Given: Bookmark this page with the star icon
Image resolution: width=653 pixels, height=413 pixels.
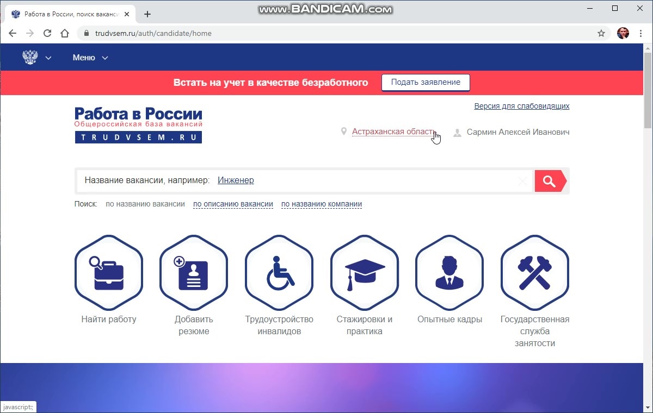Looking at the screenshot, I should pyautogui.click(x=601, y=33).
